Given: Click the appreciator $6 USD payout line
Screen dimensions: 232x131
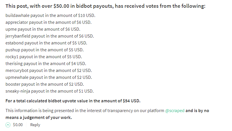Looking at the screenshot, I should pos(49,22).
